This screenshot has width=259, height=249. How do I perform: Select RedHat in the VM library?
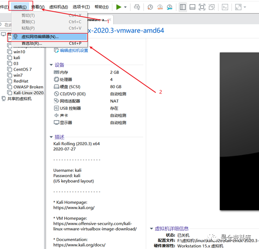click(x=18, y=81)
